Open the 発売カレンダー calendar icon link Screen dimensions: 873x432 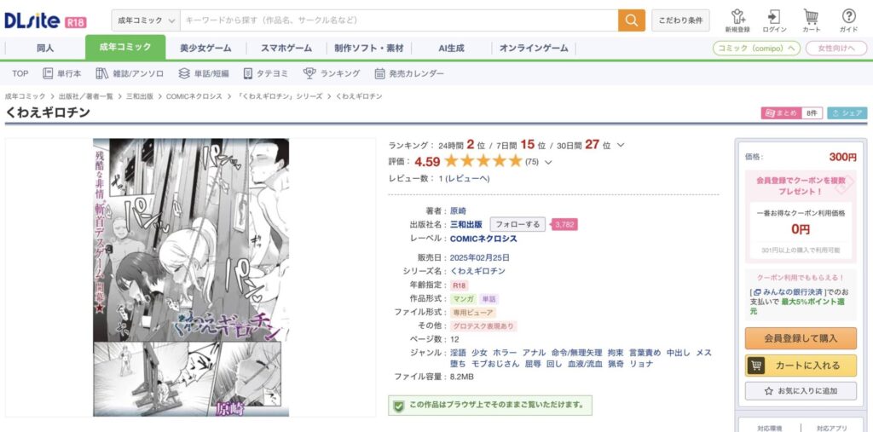pyautogui.click(x=409, y=73)
